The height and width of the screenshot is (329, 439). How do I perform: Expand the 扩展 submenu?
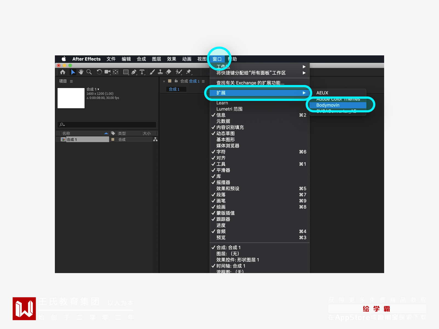pos(260,93)
